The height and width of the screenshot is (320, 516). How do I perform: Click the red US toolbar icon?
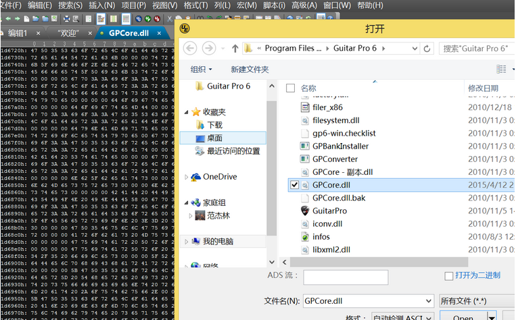(x=157, y=19)
